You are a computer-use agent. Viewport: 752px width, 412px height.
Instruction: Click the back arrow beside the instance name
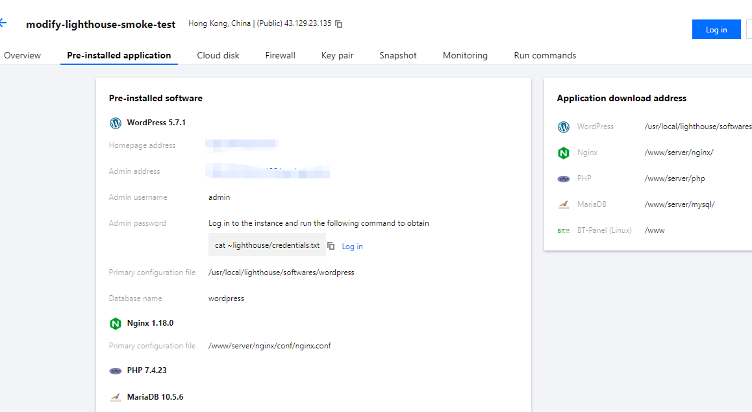3,23
